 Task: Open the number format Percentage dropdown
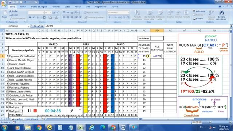pyautogui.click(x=129, y=13)
